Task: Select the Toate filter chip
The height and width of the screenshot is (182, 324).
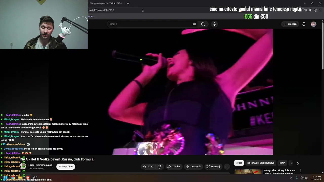Action: click(239, 163)
